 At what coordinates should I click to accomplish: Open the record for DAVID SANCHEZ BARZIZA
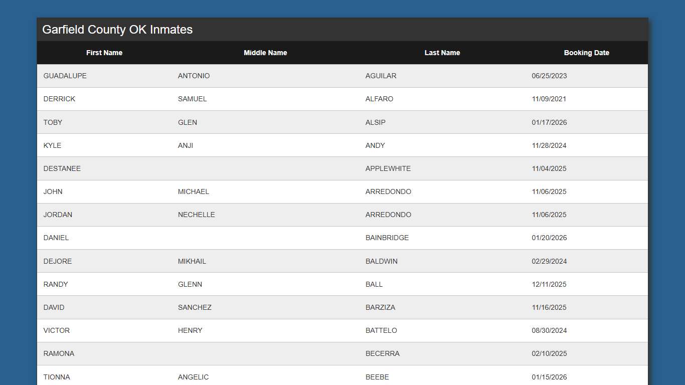click(x=201, y=307)
